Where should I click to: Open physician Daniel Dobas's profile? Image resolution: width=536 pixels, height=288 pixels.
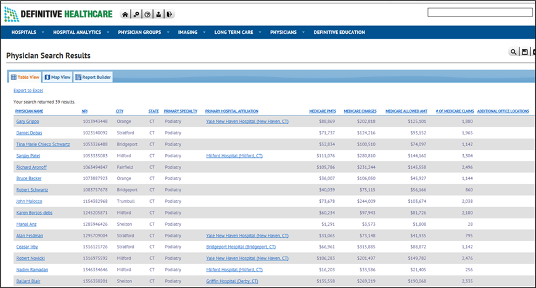(x=29, y=133)
